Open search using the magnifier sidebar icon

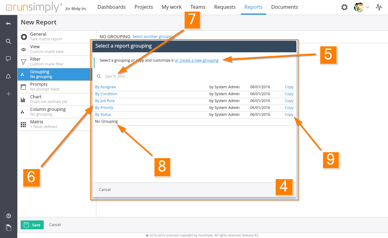8,41
